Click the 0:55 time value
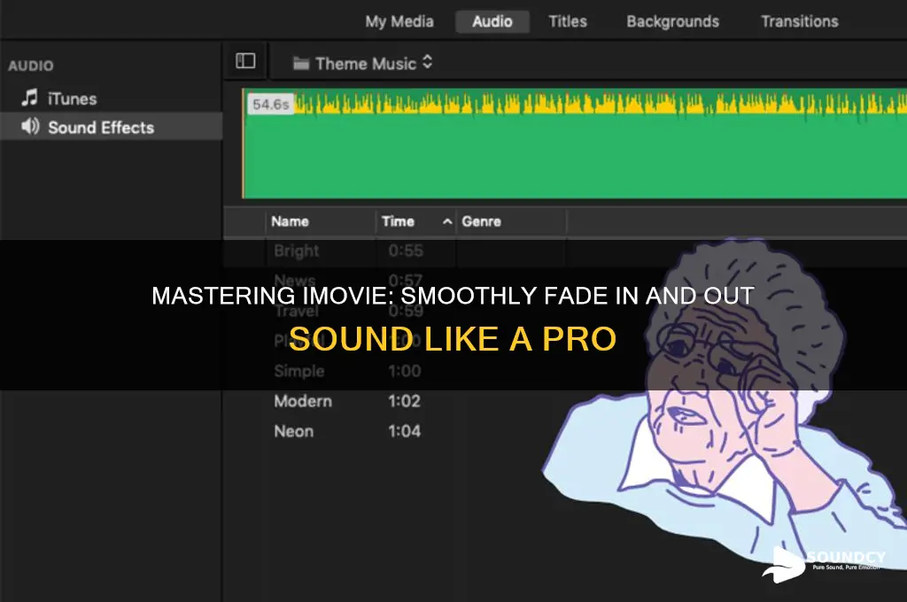The width and height of the screenshot is (907, 602). [x=406, y=251]
